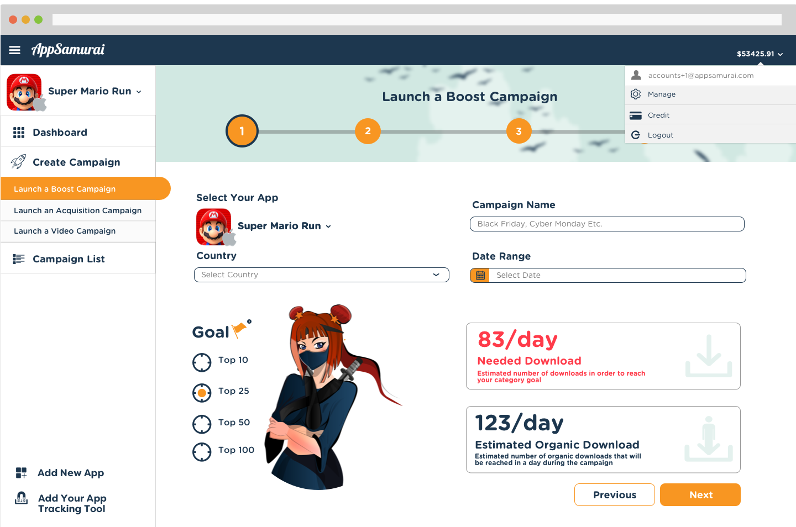The height and width of the screenshot is (527, 796).
Task: Click the Goal flag info icon
Action: pyautogui.click(x=249, y=322)
